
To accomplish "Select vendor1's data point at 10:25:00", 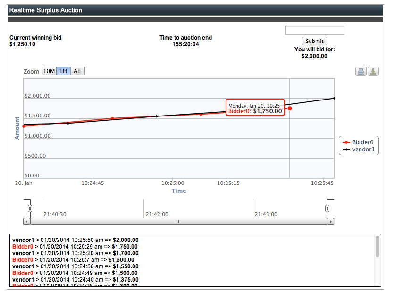I will (157, 116).
